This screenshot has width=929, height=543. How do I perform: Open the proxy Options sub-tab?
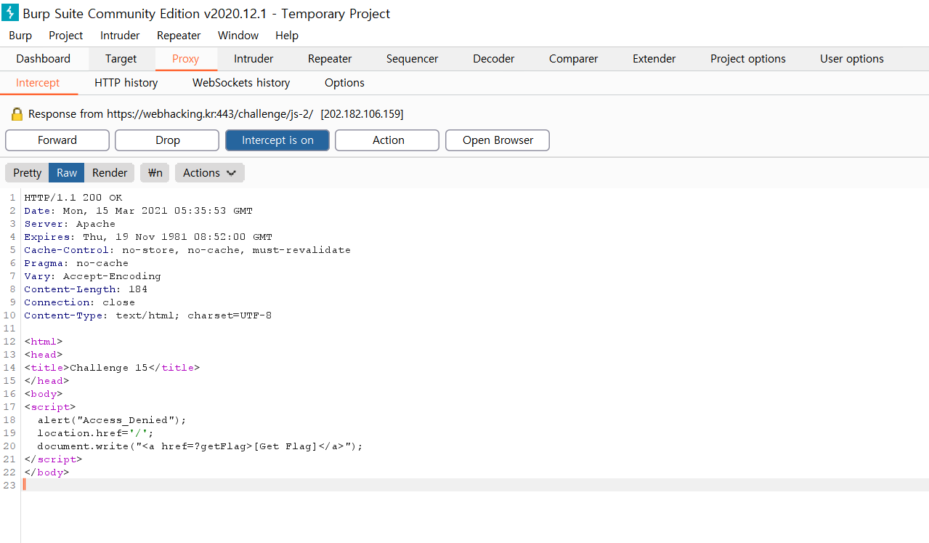(x=344, y=83)
